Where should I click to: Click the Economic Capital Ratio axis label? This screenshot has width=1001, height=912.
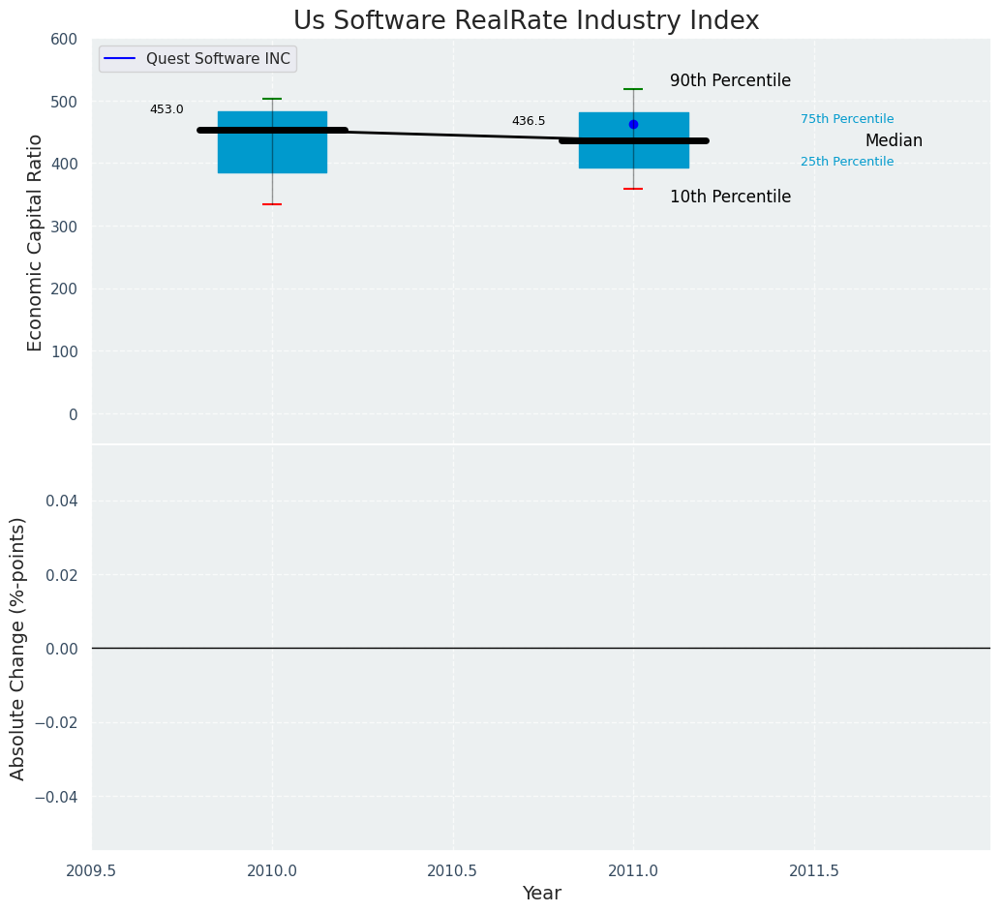36,242
